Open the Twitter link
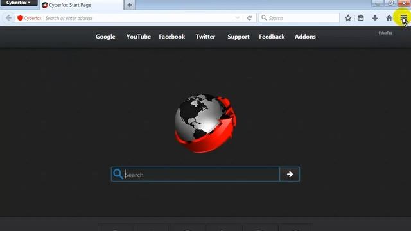The width and height of the screenshot is (411, 231). coord(205,37)
